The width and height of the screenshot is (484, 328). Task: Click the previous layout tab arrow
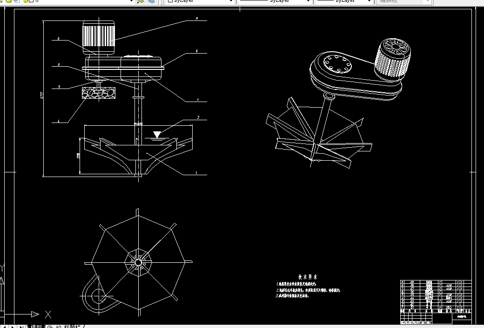pos(5,327)
